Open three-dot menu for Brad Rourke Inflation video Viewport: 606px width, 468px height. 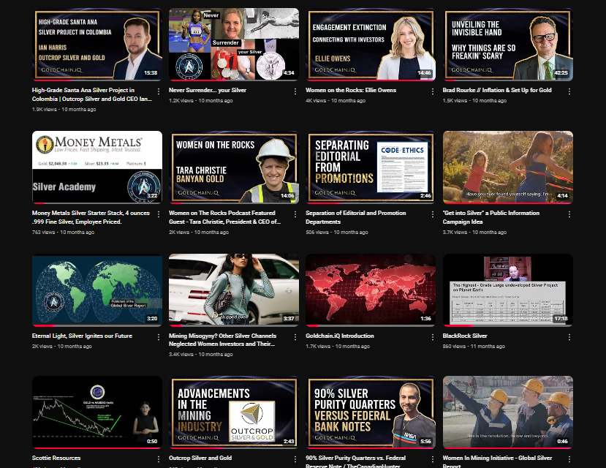[x=569, y=91]
